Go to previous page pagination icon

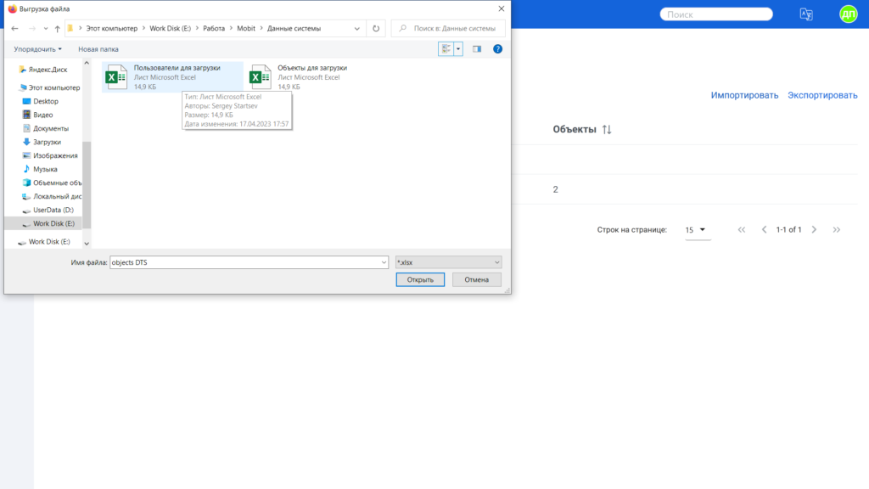(x=765, y=229)
